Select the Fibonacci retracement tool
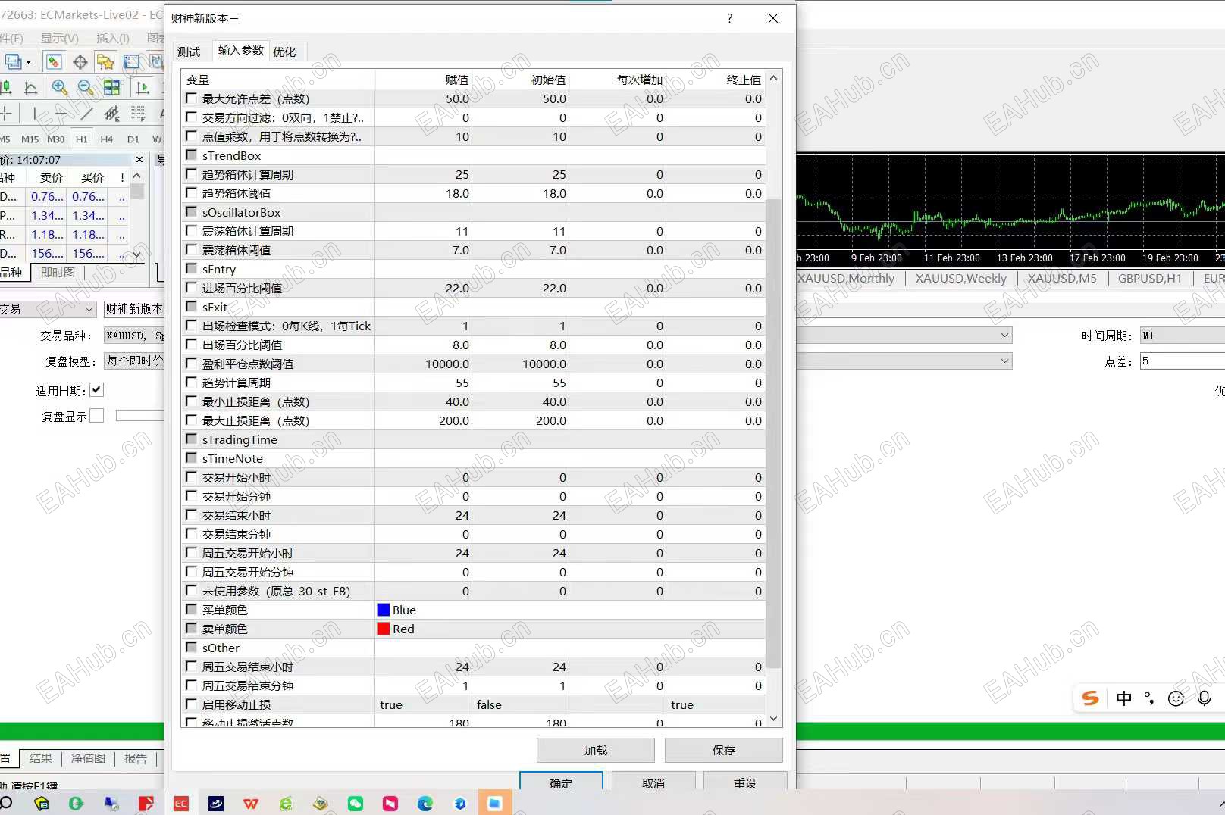This screenshot has width=1225, height=815. pyautogui.click(x=138, y=114)
